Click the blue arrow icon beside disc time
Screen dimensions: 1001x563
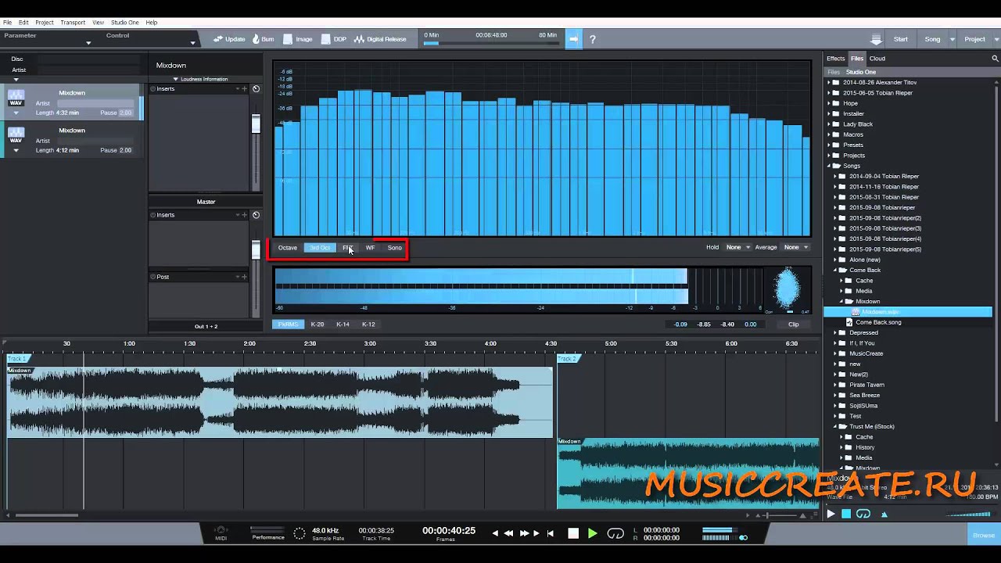573,38
